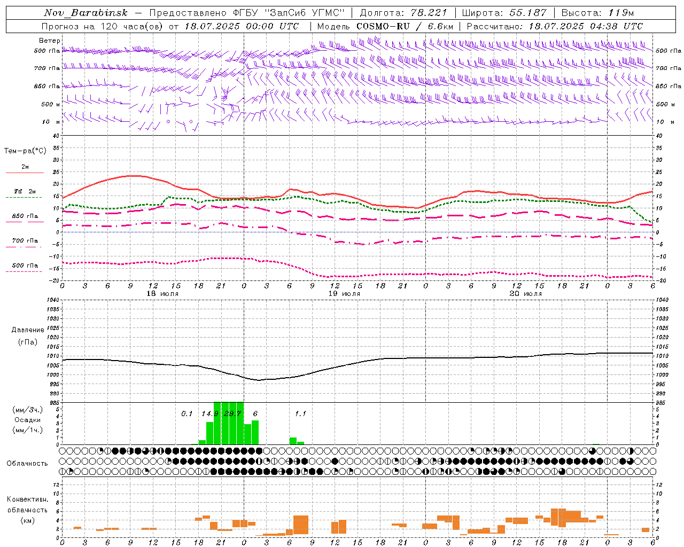Screen dimensions: 684x547
Task: Click the '14.9' precipitation total value
Action: [210, 413]
